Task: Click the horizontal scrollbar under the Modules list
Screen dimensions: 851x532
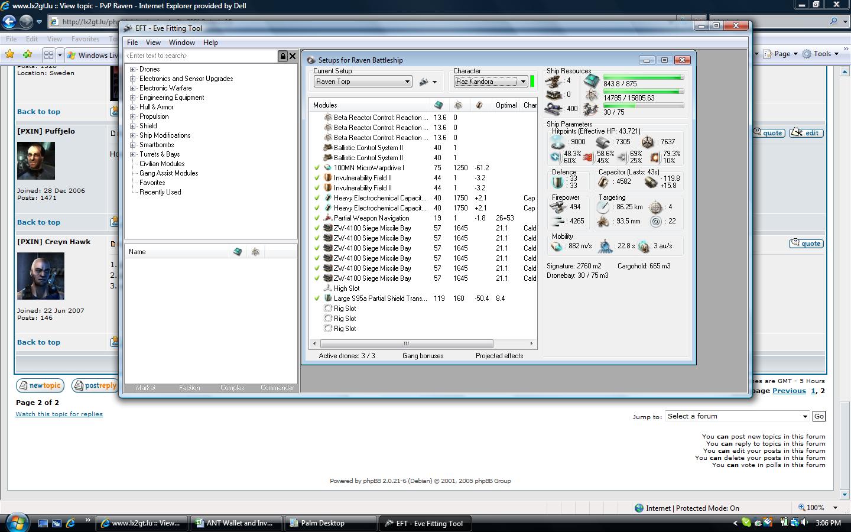Action: [x=423, y=343]
